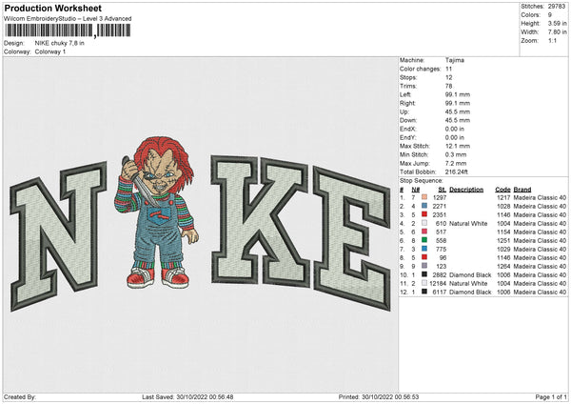The image size is (571, 404).
Task: Click 'Wilcom EmbroideryStudio – Level 3 Advanced' text
Action: 68,19
